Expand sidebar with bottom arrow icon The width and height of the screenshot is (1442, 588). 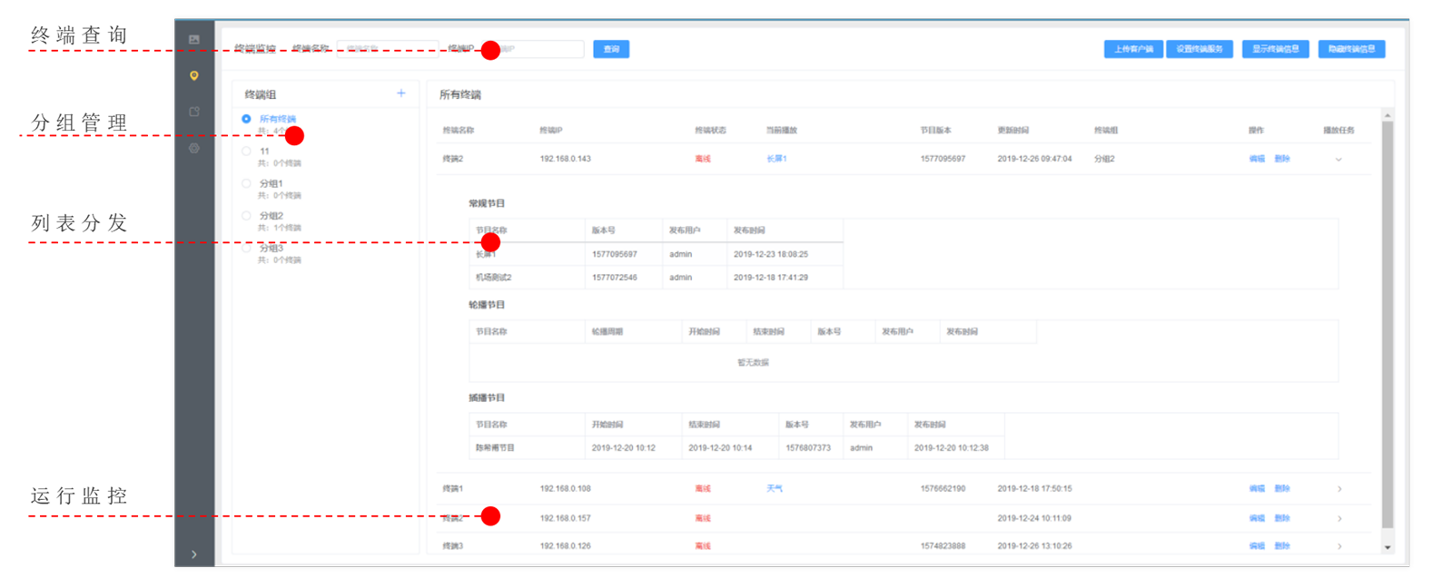point(193,554)
